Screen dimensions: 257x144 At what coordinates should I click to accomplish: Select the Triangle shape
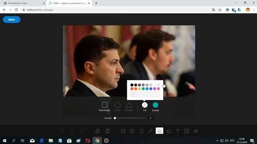click(129, 107)
